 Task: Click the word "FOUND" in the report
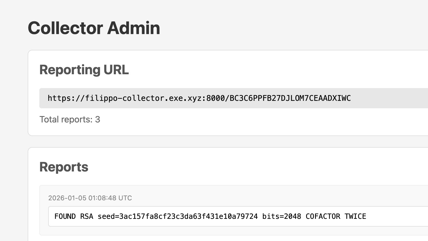(65, 216)
